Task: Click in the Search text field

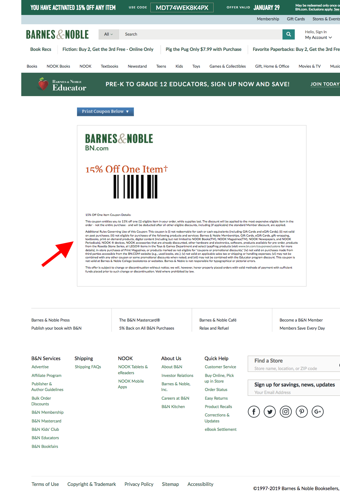Action: 201,34
